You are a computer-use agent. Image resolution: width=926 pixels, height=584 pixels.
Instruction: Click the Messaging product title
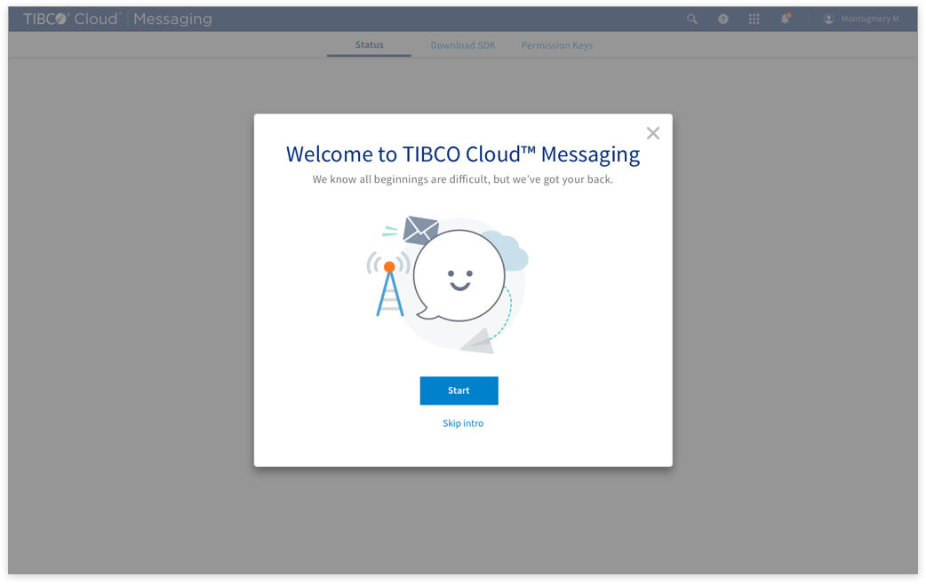pos(172,19)
